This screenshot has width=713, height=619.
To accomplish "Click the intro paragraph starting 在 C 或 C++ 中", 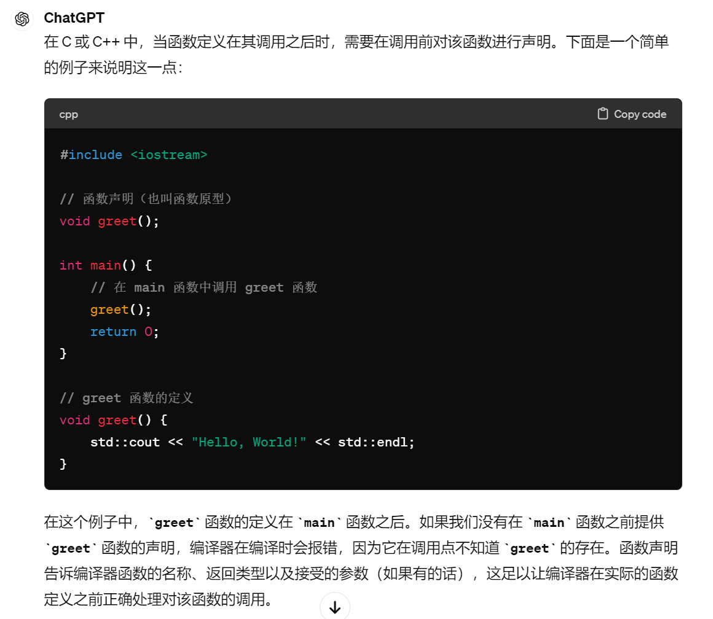I will click(x=356, y=55).
